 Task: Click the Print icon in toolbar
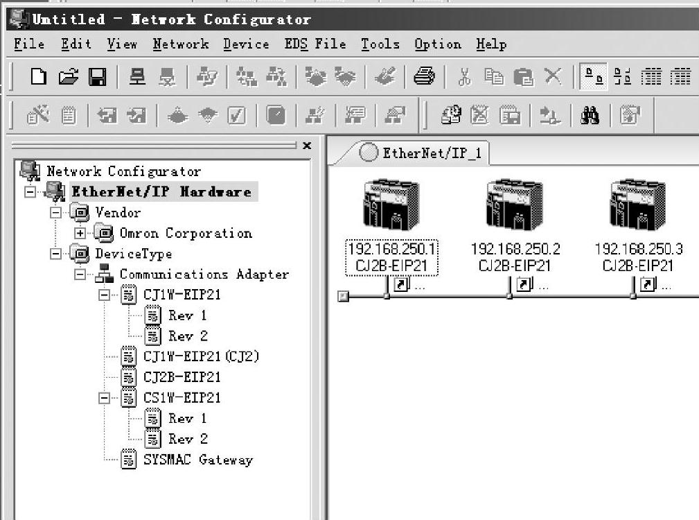[424, 77]
